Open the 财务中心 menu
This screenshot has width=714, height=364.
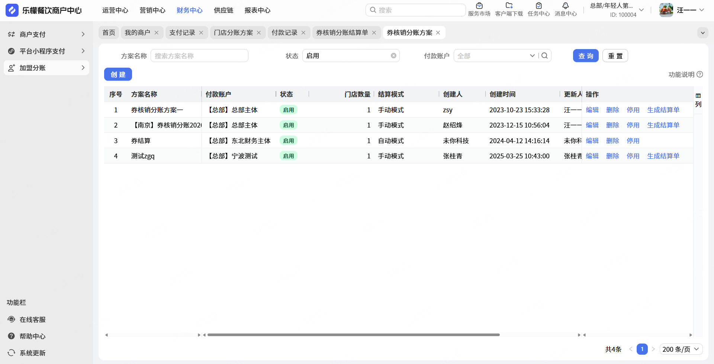(190, 10)
